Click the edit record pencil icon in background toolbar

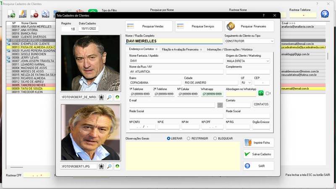point(23,14)
